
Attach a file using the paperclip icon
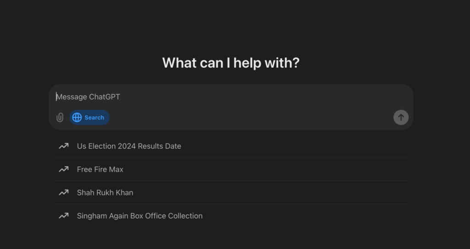(60, 118)
